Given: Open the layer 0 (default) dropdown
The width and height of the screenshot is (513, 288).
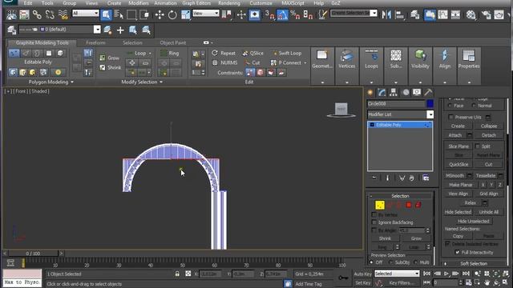Looking at the screenshot, I should point(97,30).
